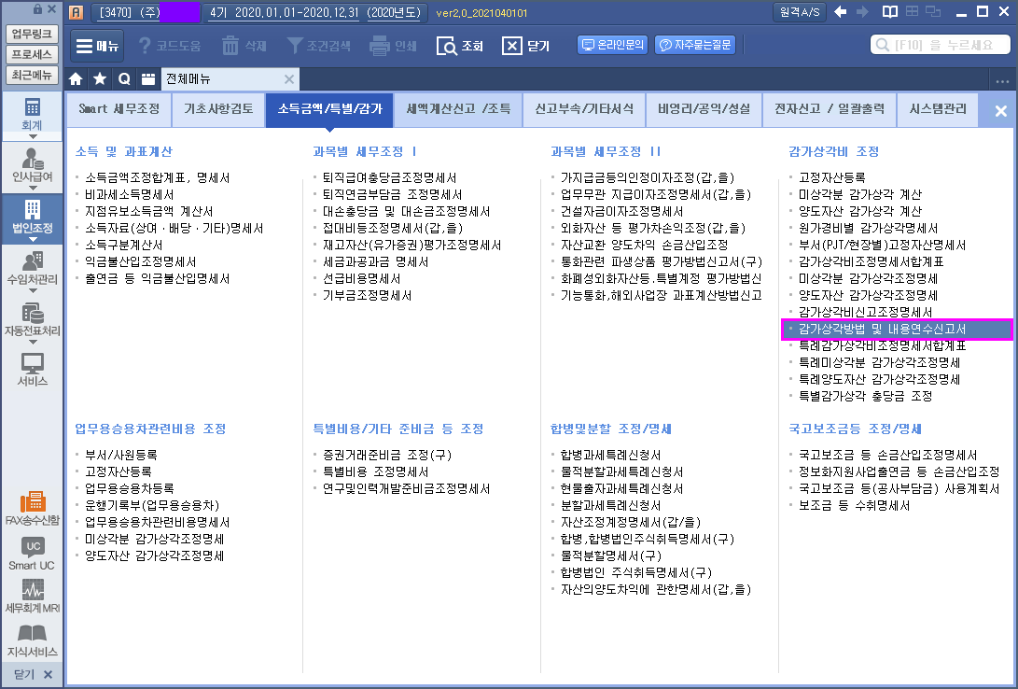The image size is (1018, 689).
Task: Open the 자주묻는질문 button
Action: [694, 45]
